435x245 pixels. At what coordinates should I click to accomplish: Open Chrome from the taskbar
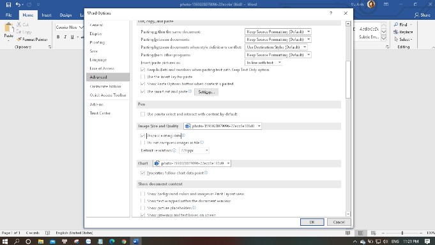[x=124, y=241]
